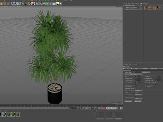Toggle parameter keyframe recording icon

(115, 108)
